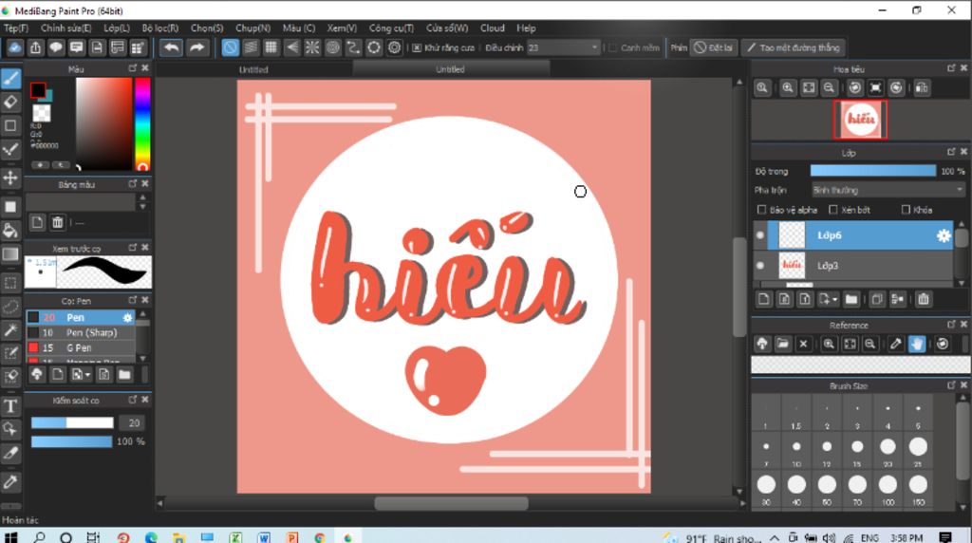Screen dimensions: 972x543
Task: Open the Windows Start menu
Action: coord(10,537)
